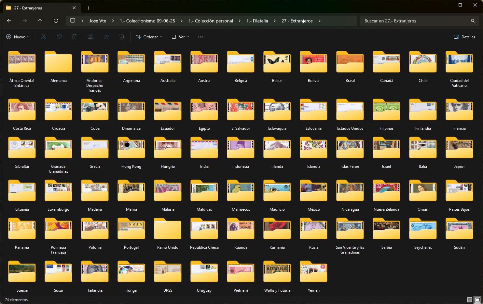Screen dimensions: 483x304
Task: Expand chevron after 27.- Extranjeros breadcrumb
Action: pyautogui.click(x=320, y=21)
